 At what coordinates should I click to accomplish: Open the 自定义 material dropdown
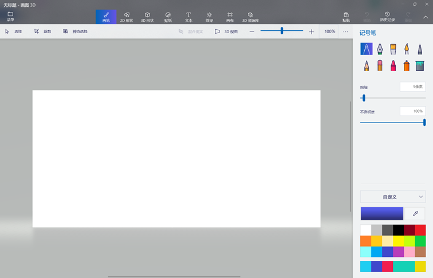[x=392, y=197]
